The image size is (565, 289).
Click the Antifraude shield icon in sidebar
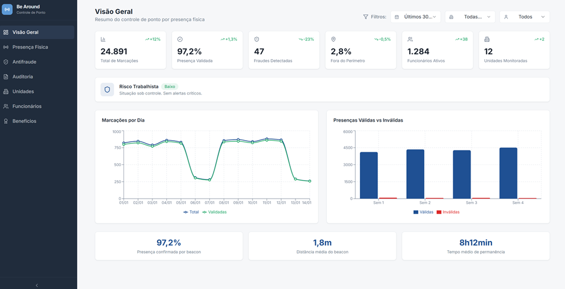[6, 61]
